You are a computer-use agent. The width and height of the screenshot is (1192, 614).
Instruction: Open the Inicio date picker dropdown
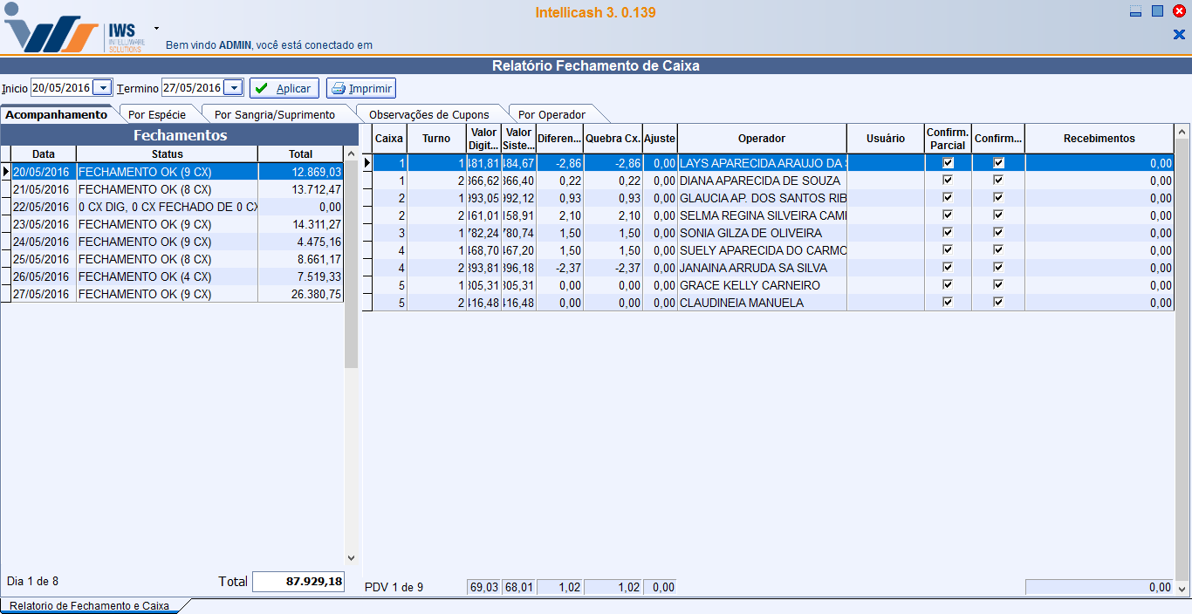pyautogui.click(x=102, y=88)
